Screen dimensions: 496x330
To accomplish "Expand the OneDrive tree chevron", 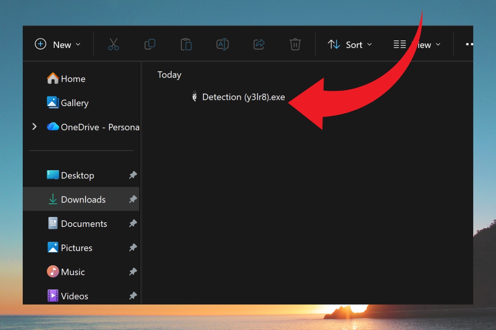I will (34, 127).
